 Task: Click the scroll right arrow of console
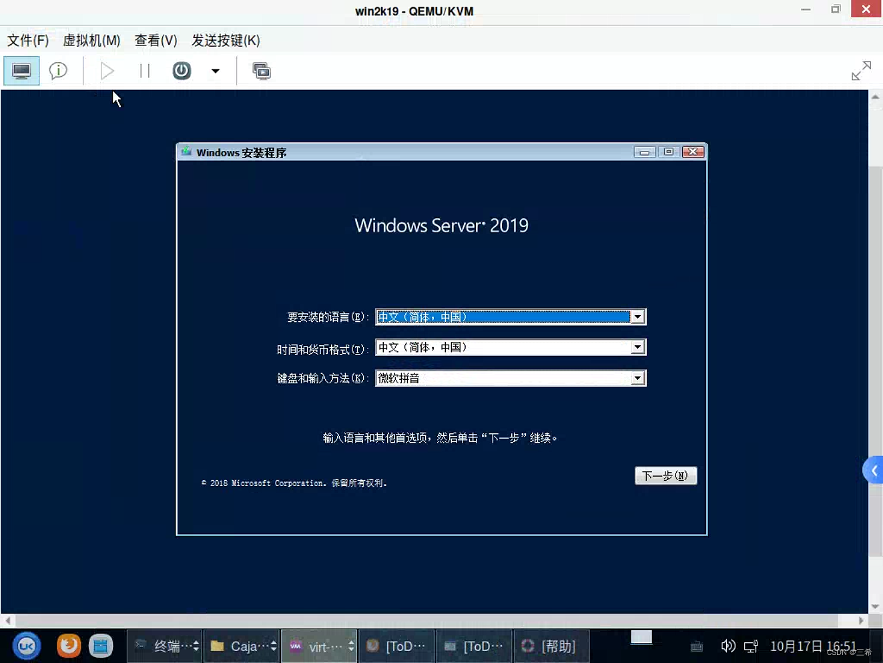861,620
